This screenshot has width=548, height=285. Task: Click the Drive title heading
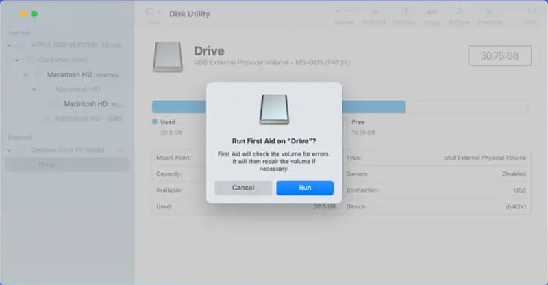tap(209, 51)
